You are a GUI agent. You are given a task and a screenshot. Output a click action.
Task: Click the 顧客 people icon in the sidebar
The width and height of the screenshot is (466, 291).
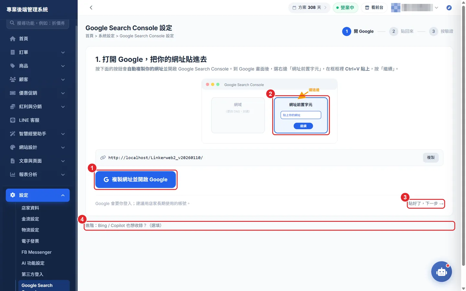click(13, 80)
